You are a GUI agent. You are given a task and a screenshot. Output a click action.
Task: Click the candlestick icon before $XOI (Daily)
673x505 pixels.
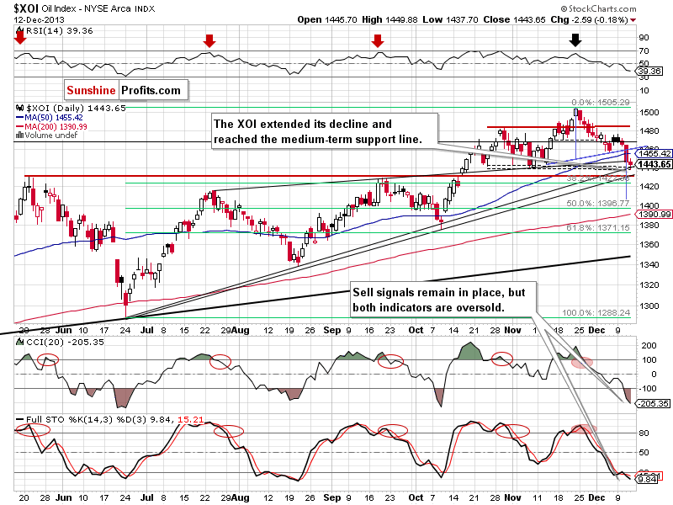[19, 109]
